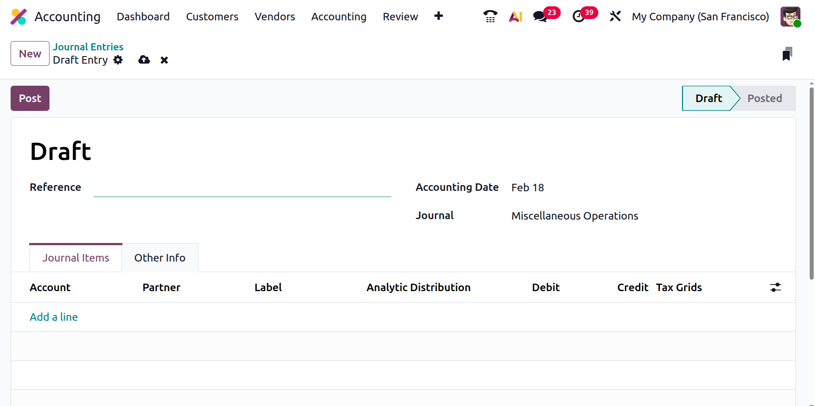Launch the AI assistant icon
This screenshot has height=406, width=815.
click(x=516, y=16)
